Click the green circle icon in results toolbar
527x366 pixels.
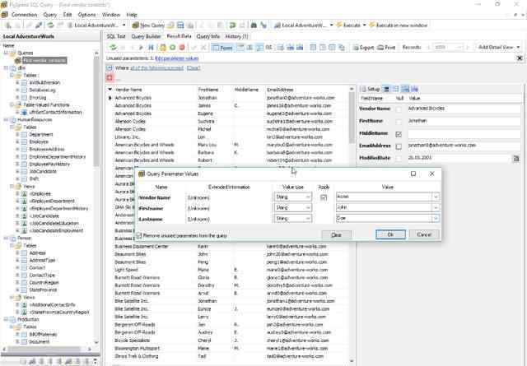tap(172, 48)
